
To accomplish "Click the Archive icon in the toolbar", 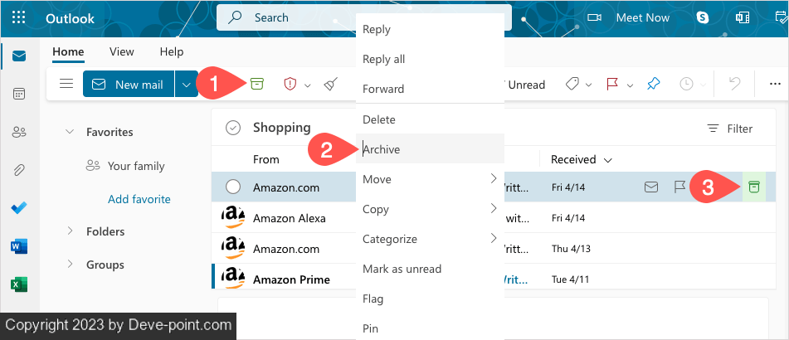I will point(257,84).
